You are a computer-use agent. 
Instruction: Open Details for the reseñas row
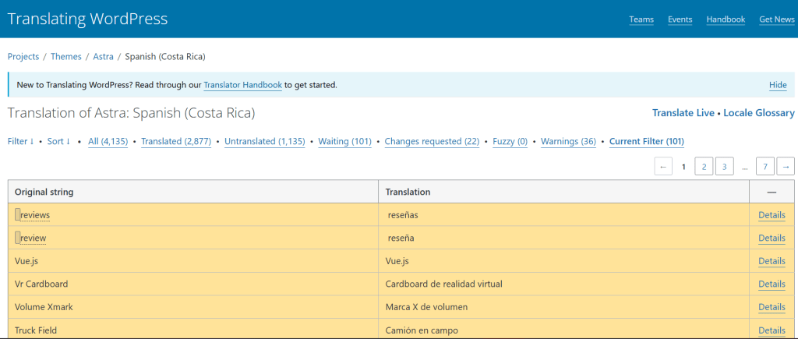click(x=772, y=215)
